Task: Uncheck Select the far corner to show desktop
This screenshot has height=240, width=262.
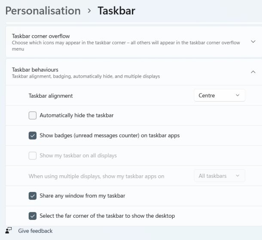Action: (33, 216)
